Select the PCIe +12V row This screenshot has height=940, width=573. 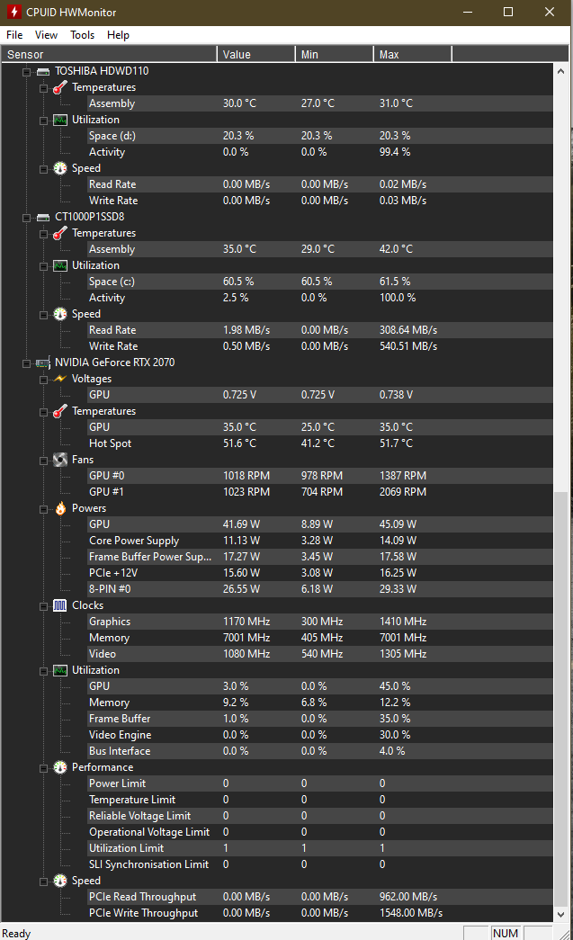point(320,573)
